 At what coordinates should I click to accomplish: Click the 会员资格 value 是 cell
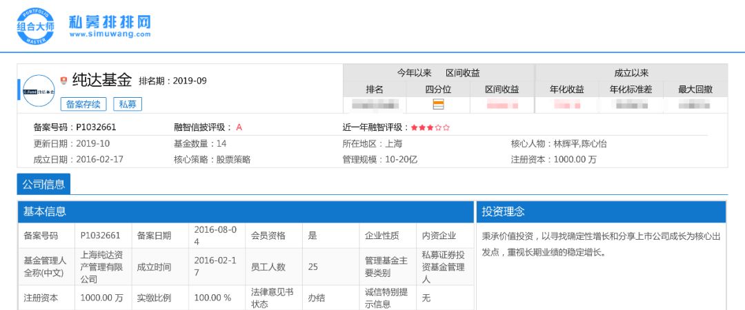(x=330, y=236)
